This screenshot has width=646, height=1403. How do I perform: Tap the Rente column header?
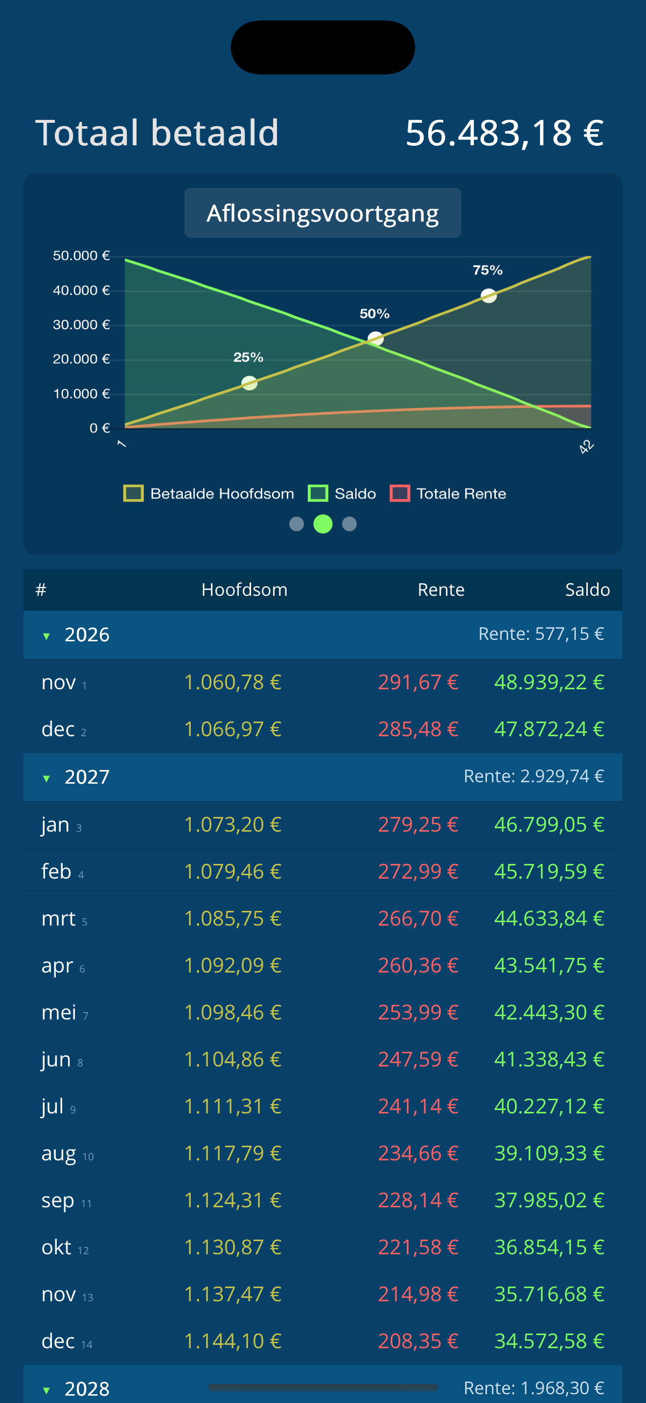[x=441, y=589]
